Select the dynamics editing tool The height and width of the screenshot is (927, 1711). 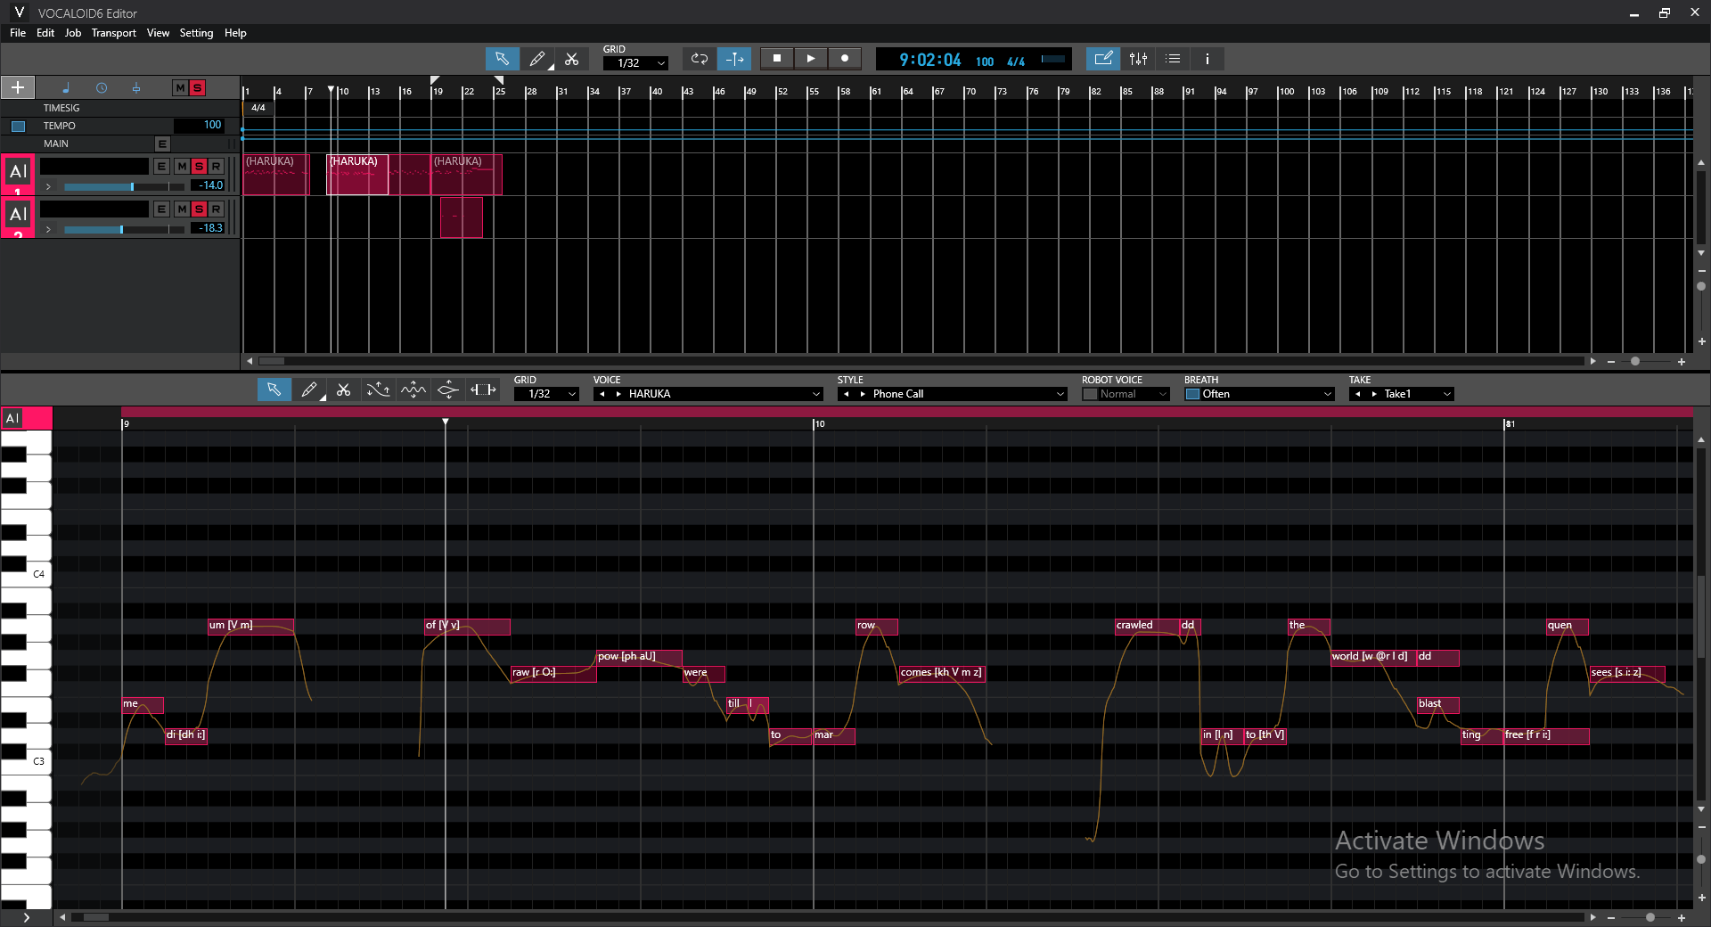tap(447, 390)
